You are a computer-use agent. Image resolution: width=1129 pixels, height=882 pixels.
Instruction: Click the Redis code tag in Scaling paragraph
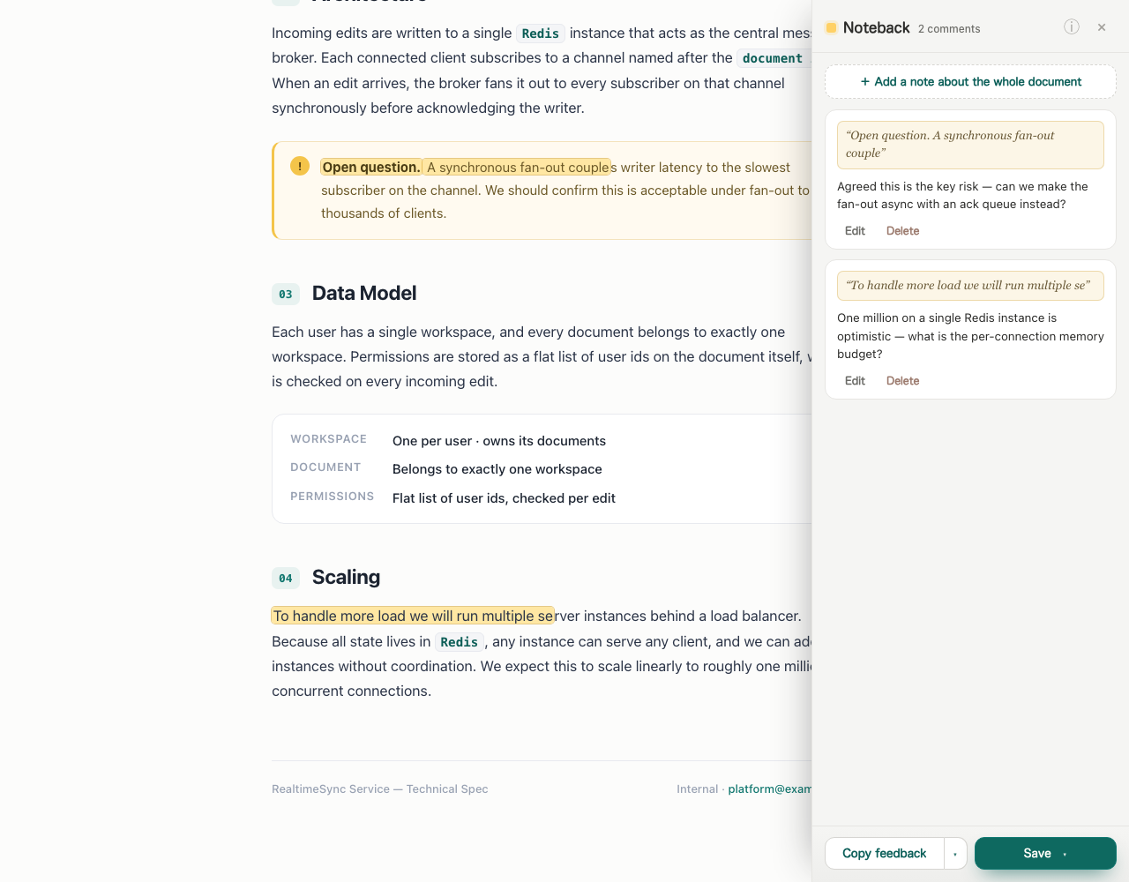pos(460,642)
